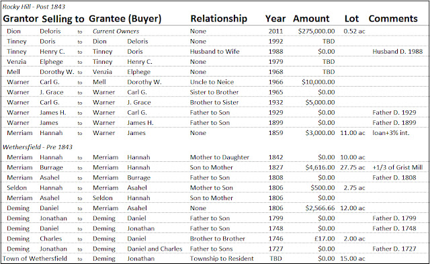Click the 'Rocky Hill - Post 1843' heading
The width and height of the screenshot is (430, 264).
tap(34, 7)
